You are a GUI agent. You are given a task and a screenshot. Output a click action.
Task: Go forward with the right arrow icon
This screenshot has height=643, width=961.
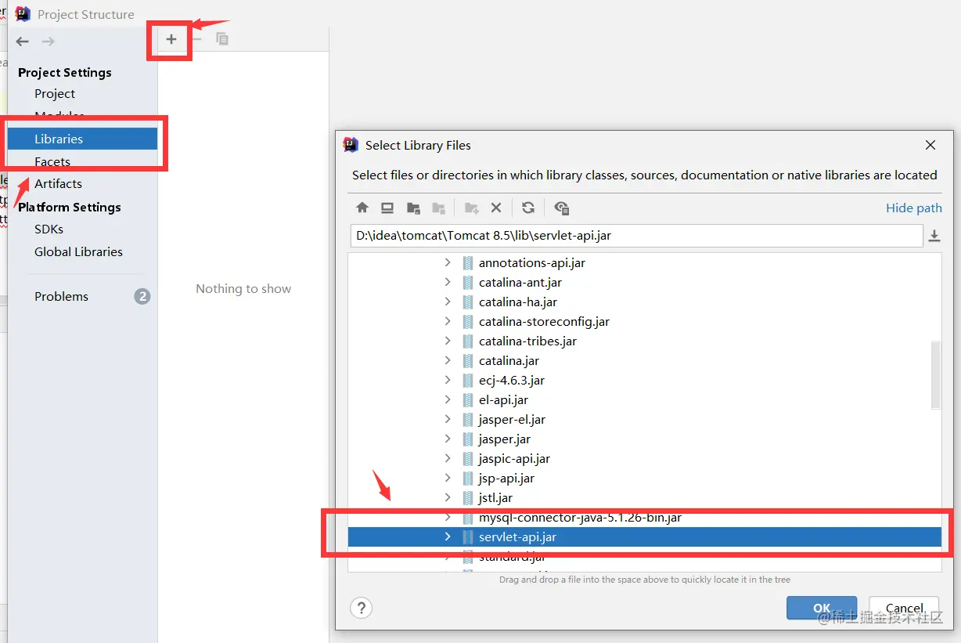coord(48,42)
